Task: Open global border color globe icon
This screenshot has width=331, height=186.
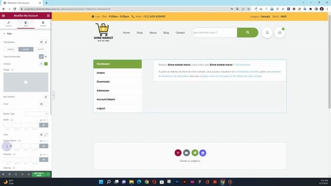Action: point(41,134)
